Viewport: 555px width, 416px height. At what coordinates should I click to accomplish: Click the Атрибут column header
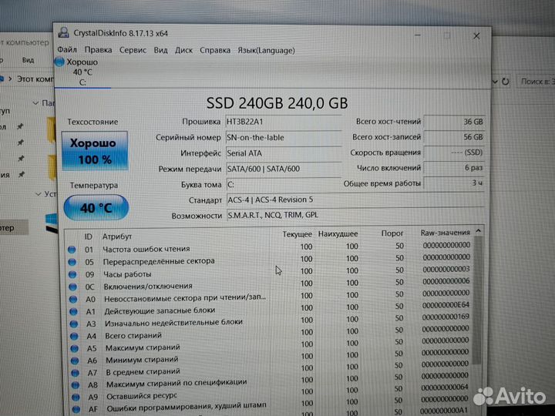click(x=117, y=237)
